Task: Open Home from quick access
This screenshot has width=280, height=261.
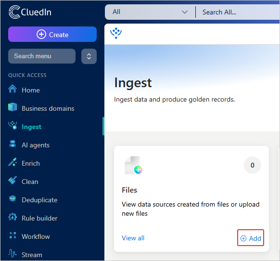Action: click(x=31, y=90)
